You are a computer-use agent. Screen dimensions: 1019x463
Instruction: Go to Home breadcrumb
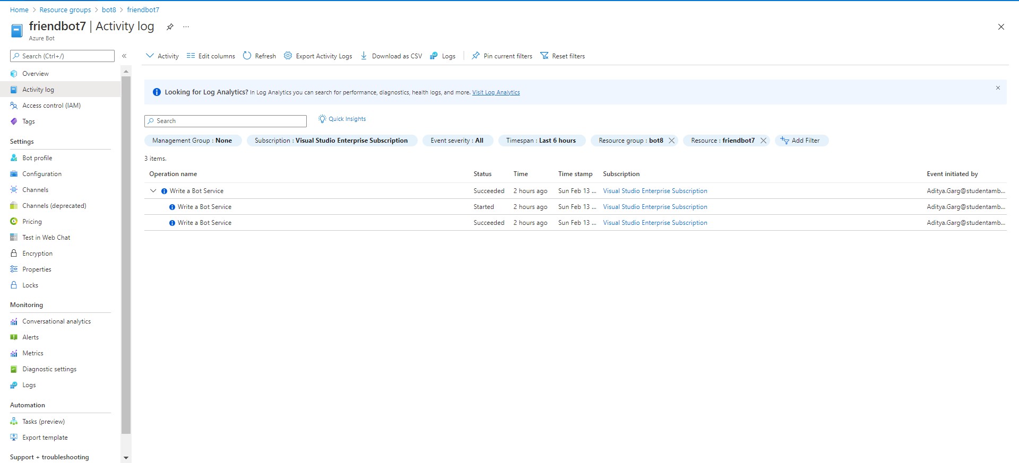coord(19,10)
